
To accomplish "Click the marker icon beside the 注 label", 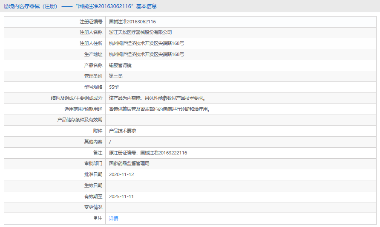I will point(95,218).
